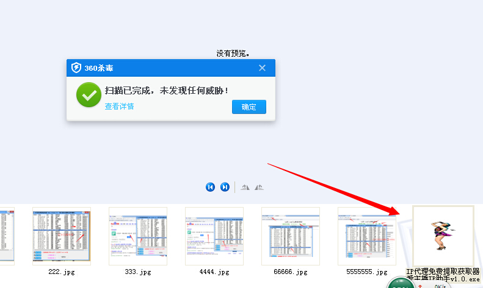The image size is (483, 288).
Task: Click the next image button
Action: pos(225,187)
